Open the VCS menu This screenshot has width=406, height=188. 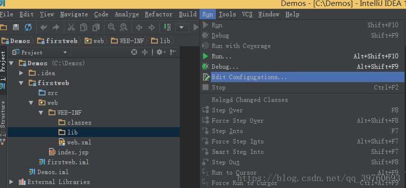247,14
